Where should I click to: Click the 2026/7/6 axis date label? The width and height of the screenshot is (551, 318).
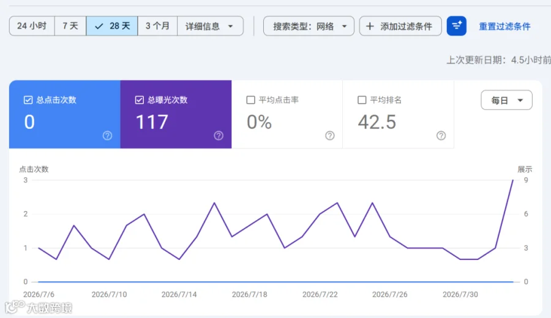click(39, 295)
